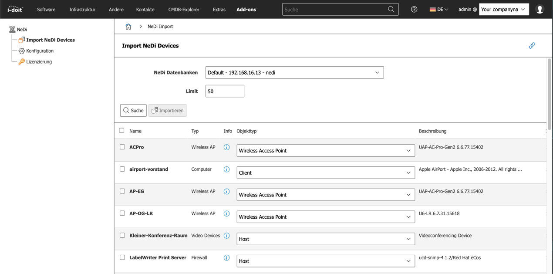Show info for Kleiner-Konferenz-Raum device
This screenshot has height=274, width=553.
[x=226, y=236]
